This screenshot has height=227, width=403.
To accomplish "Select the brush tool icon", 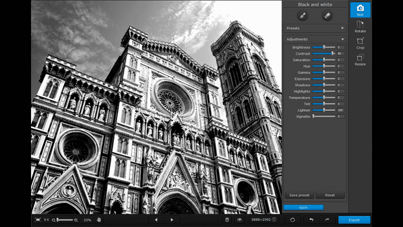I will point(302,16).
